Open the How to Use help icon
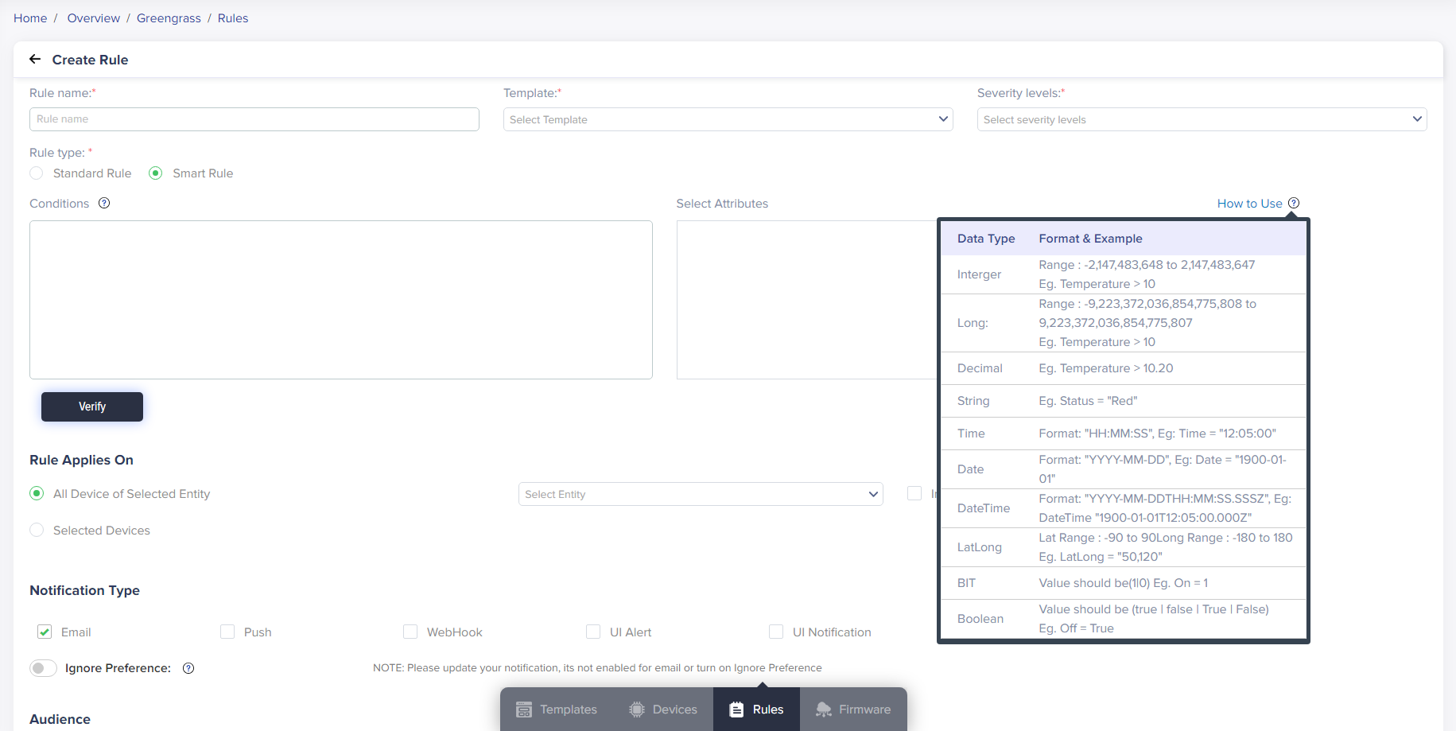The image size is (1456, 731). (x=1294, y=203)
